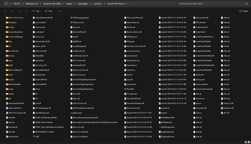
Task: Select Newtonsoft.Json.dll file
Action: pyautogui.click(x=133, y=32)
